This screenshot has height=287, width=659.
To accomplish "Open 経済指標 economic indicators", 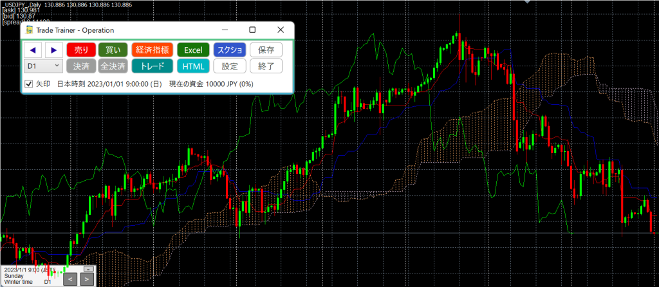I will (152, 50).
